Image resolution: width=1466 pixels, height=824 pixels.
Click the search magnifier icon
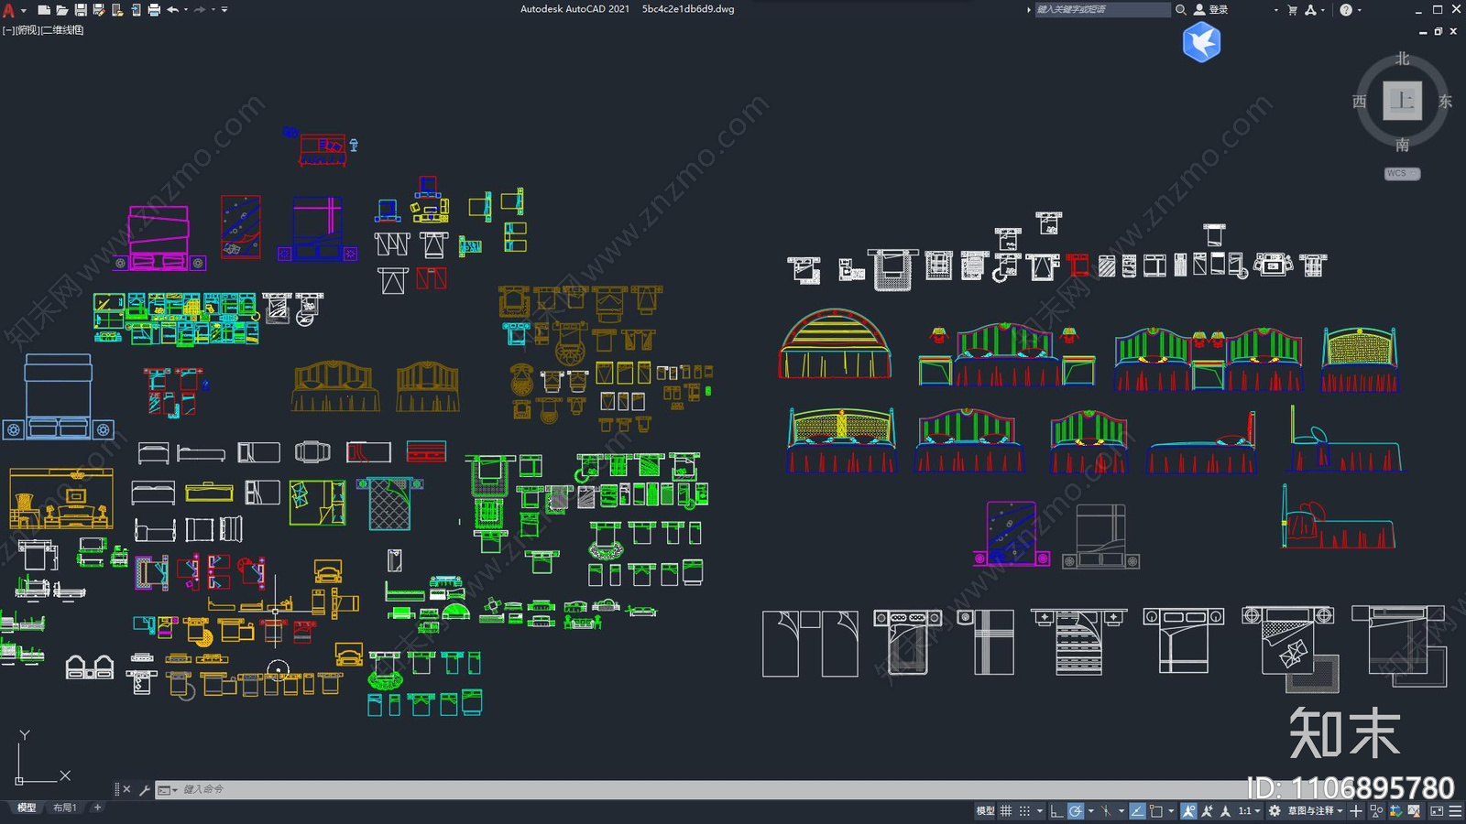point(1181,9)
